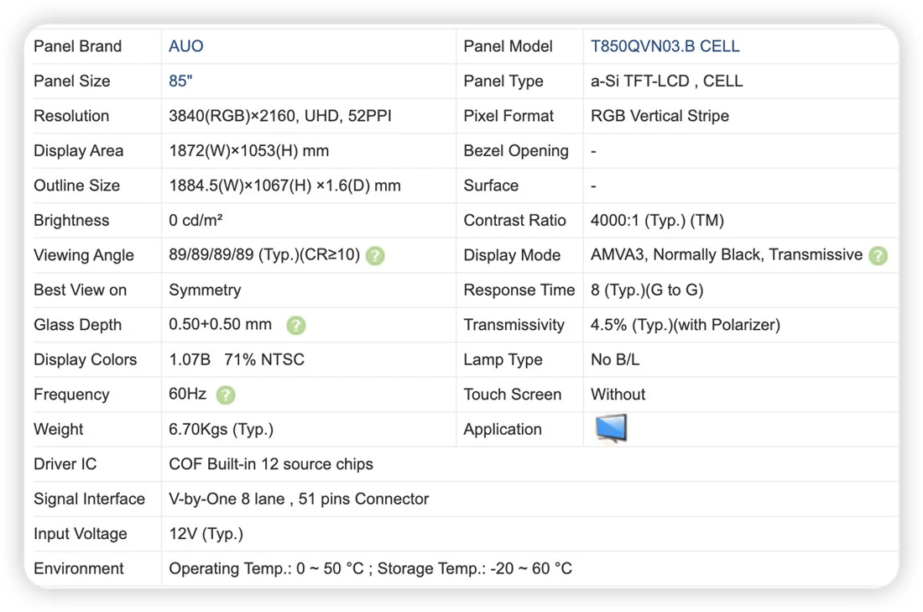Click the Contrast Ratio 4000:1 value

(x=657, y=220)
